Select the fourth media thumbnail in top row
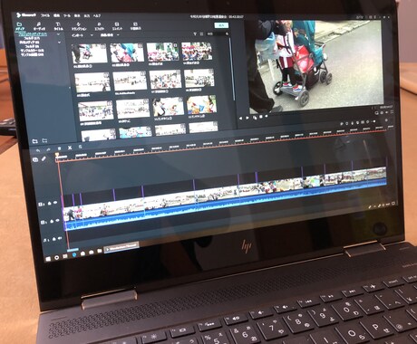This screenshot has height=344, width=417. [197, 51]
